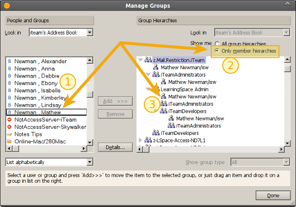This screenshot has height=207, width=296.
Task: Select the All group hierarchies radio button
Action: pyautogui.click(x=217, y=43)
